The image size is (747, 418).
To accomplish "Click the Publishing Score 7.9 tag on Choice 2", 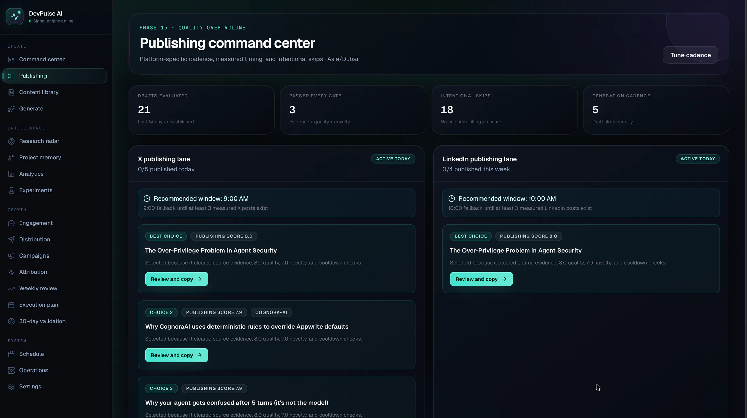I will (214, 312).
